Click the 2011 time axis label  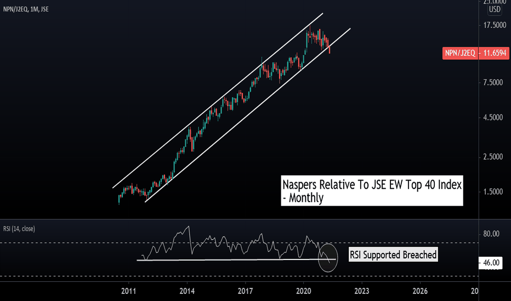(x=128, y=291)
